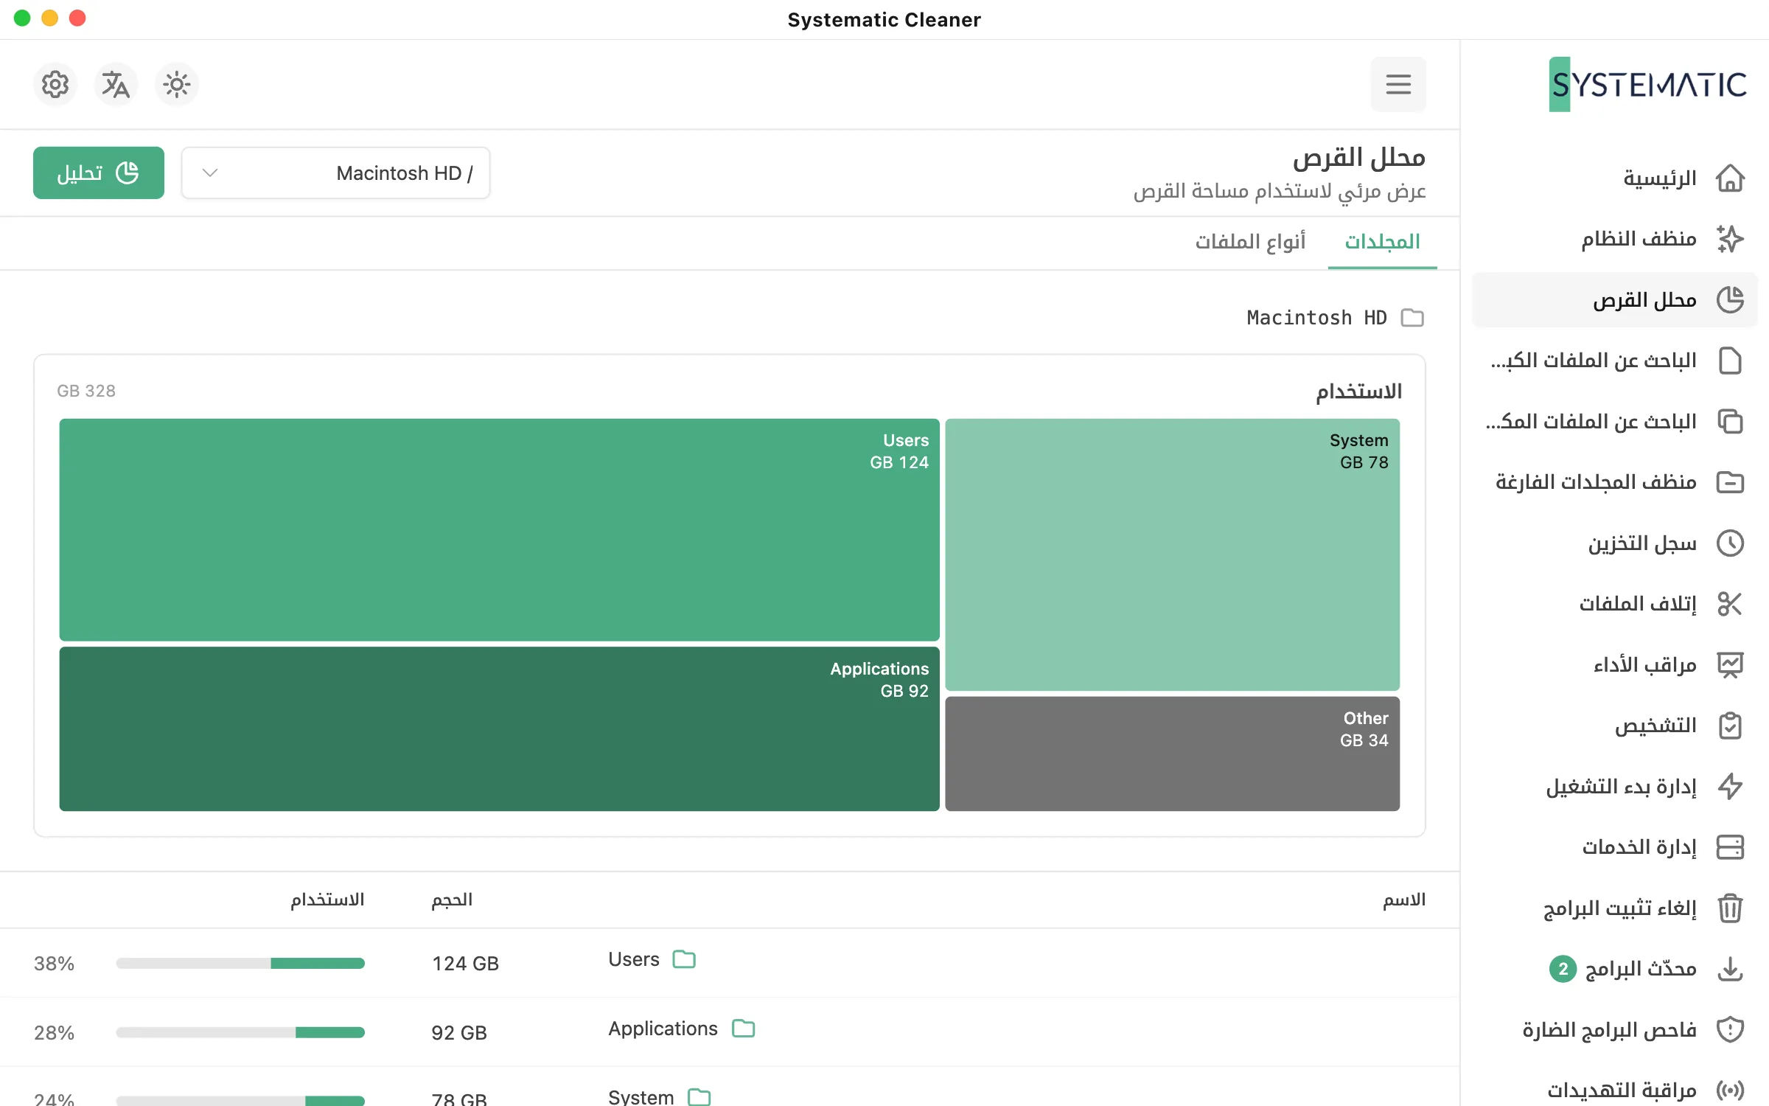Click the Users 38% usage bar
Viewport: 1769px width, 1106px height.
240,963
